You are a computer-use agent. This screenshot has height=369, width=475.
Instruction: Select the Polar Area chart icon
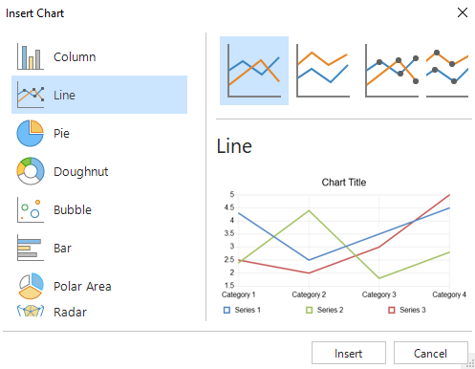click(31, 286)
